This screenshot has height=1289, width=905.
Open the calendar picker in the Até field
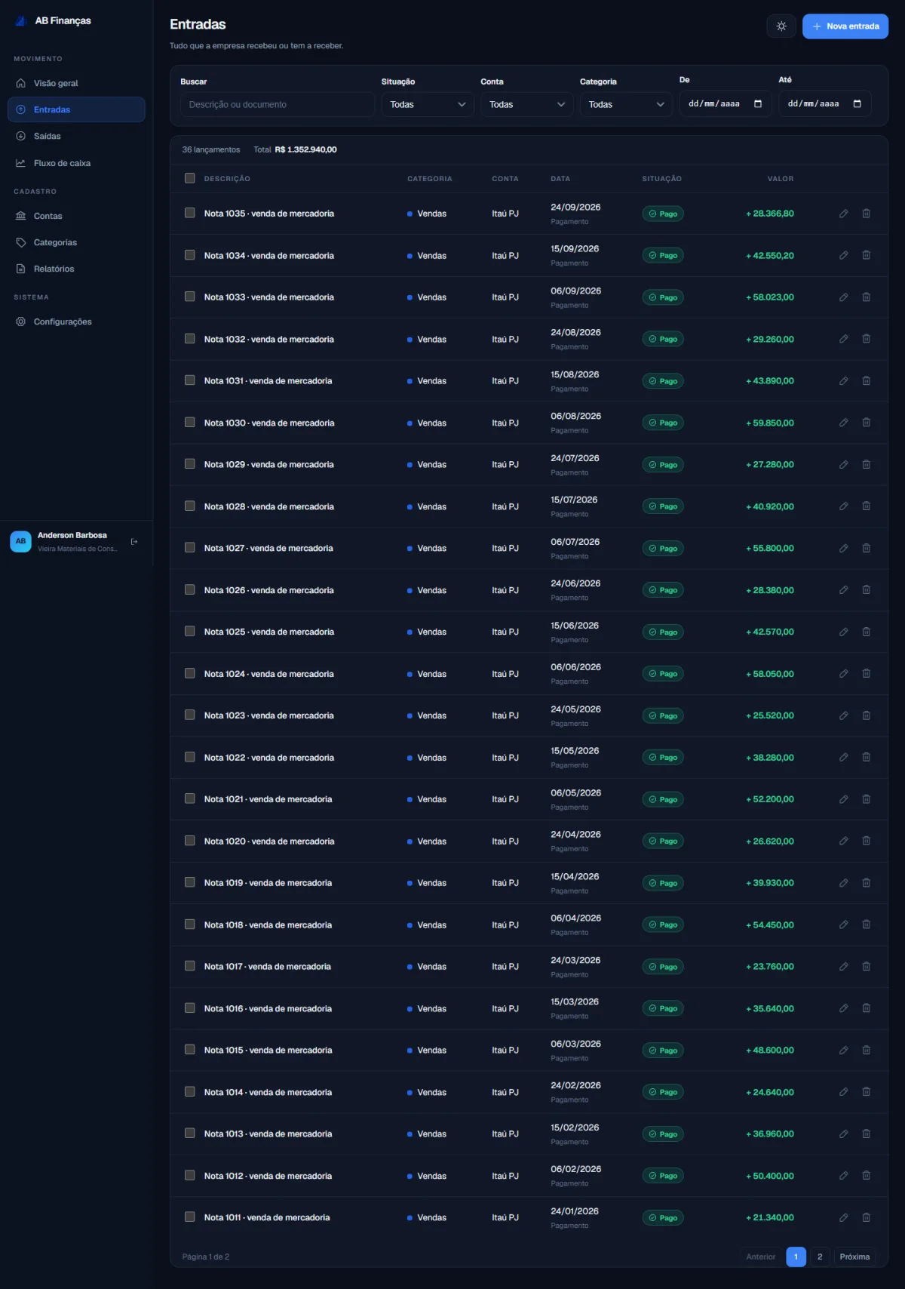tap(857, 104)
